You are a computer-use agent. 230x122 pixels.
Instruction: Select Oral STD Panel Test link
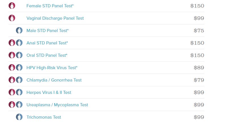[47, 55]
